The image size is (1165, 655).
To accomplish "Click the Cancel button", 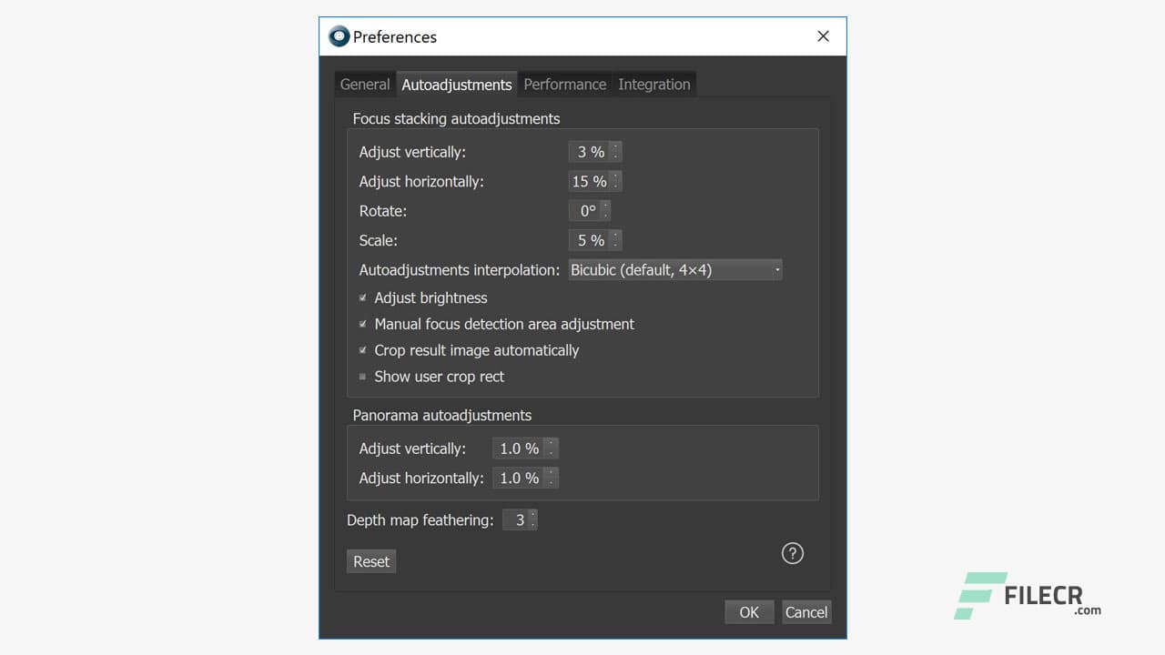I will pyautogui.click(x=806, y=612).
